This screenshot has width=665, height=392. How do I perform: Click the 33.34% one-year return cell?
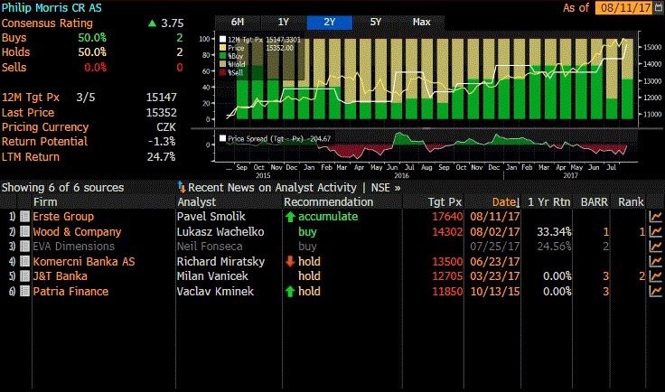(554, 232)
